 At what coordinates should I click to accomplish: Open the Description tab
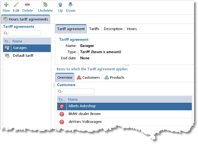(113, 29)
